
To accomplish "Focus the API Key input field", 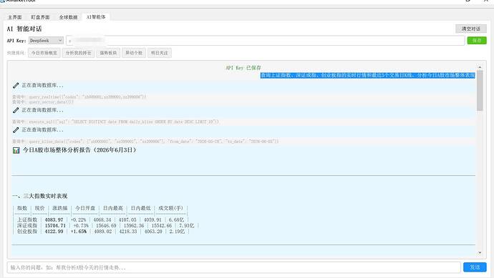I will 266,41.
